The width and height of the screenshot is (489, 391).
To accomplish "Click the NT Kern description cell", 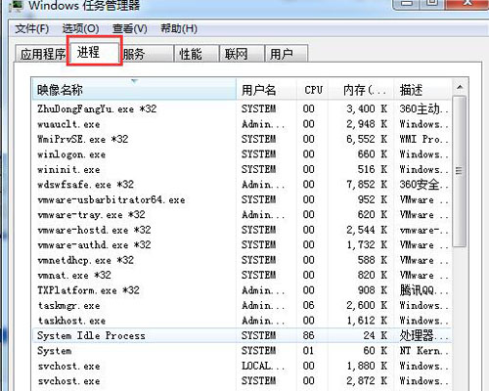I will (423, 351).
